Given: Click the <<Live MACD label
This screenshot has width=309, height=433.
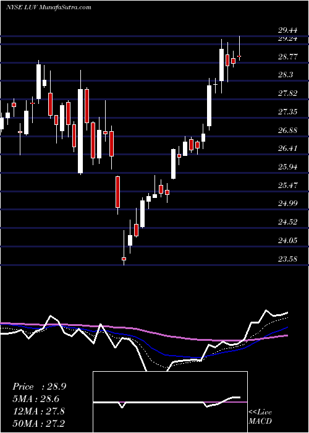Looking at the screenshot, I should click(260, 417).
